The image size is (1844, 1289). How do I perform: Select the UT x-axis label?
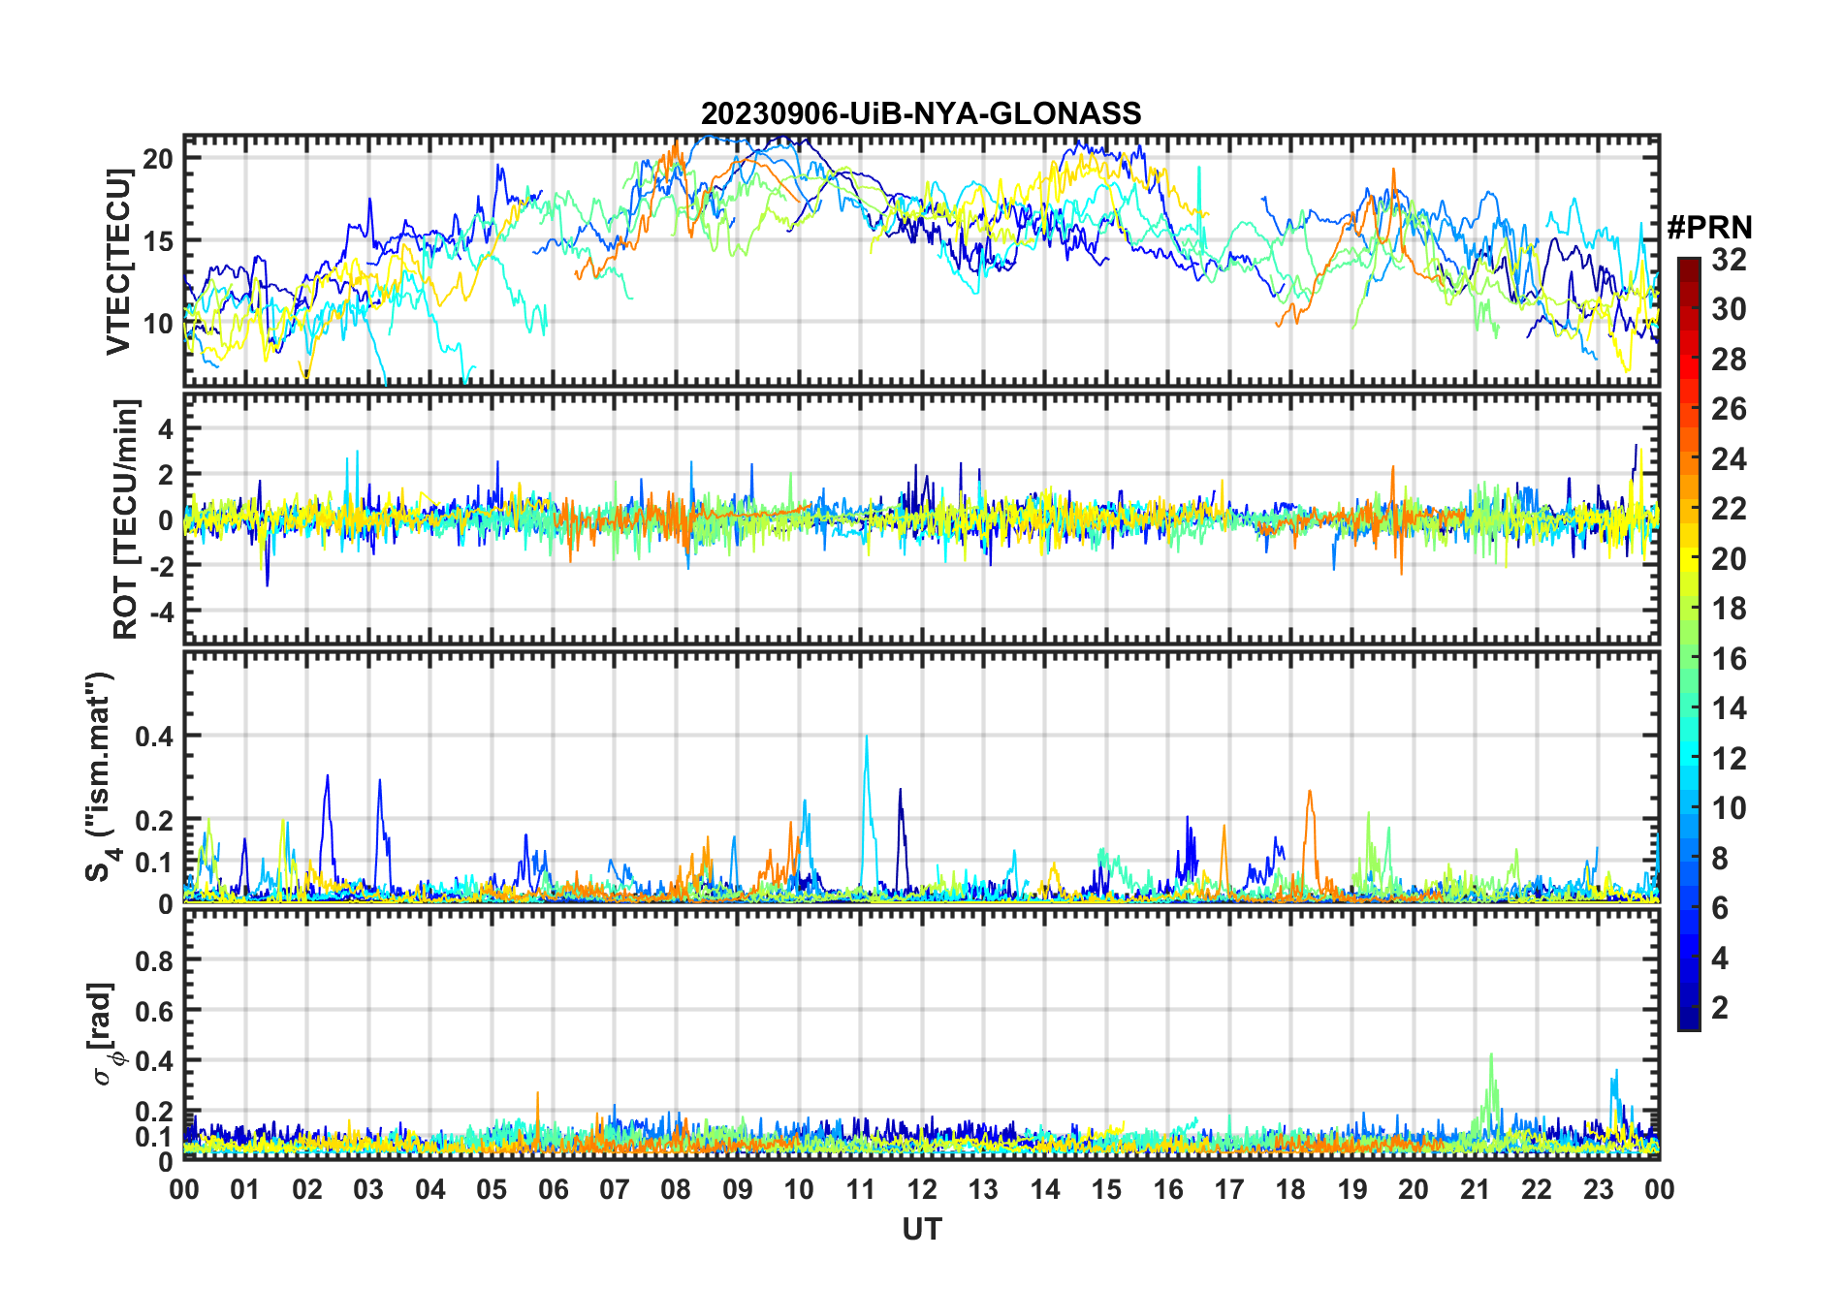click(921, 1229)
